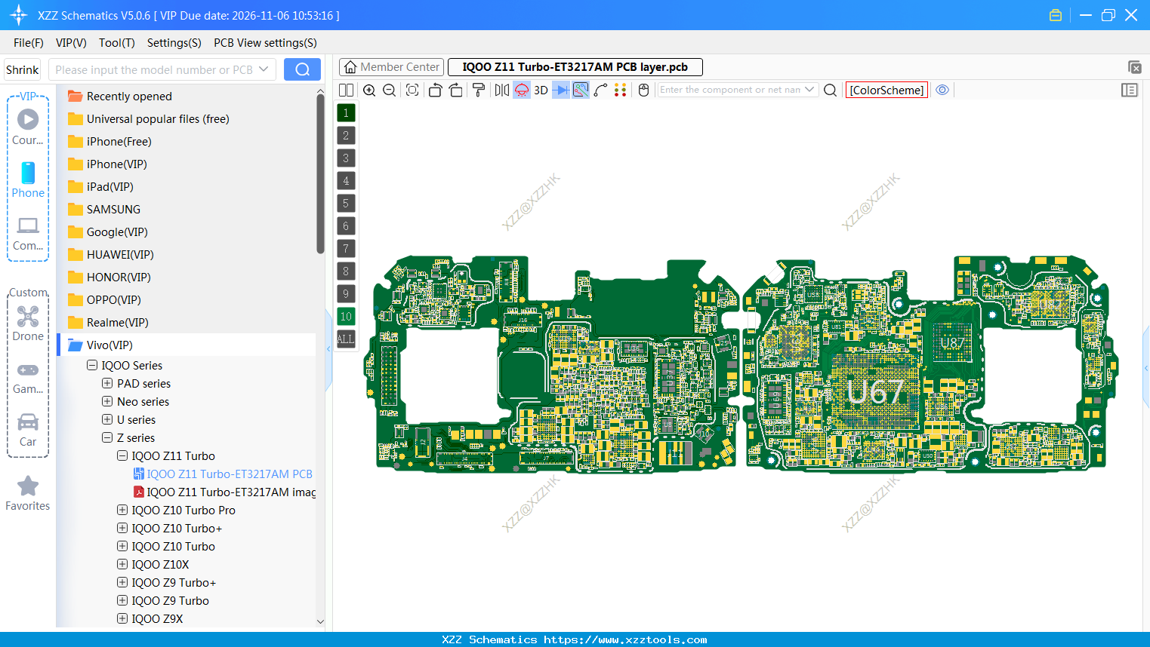The width and height of the screenshot is (1150, 647).
Task: Enable the highlighted red component view toggle
Action: 521,90
